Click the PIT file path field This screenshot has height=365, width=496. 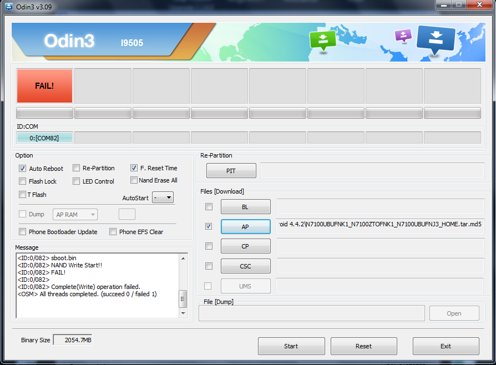[372, 170]
